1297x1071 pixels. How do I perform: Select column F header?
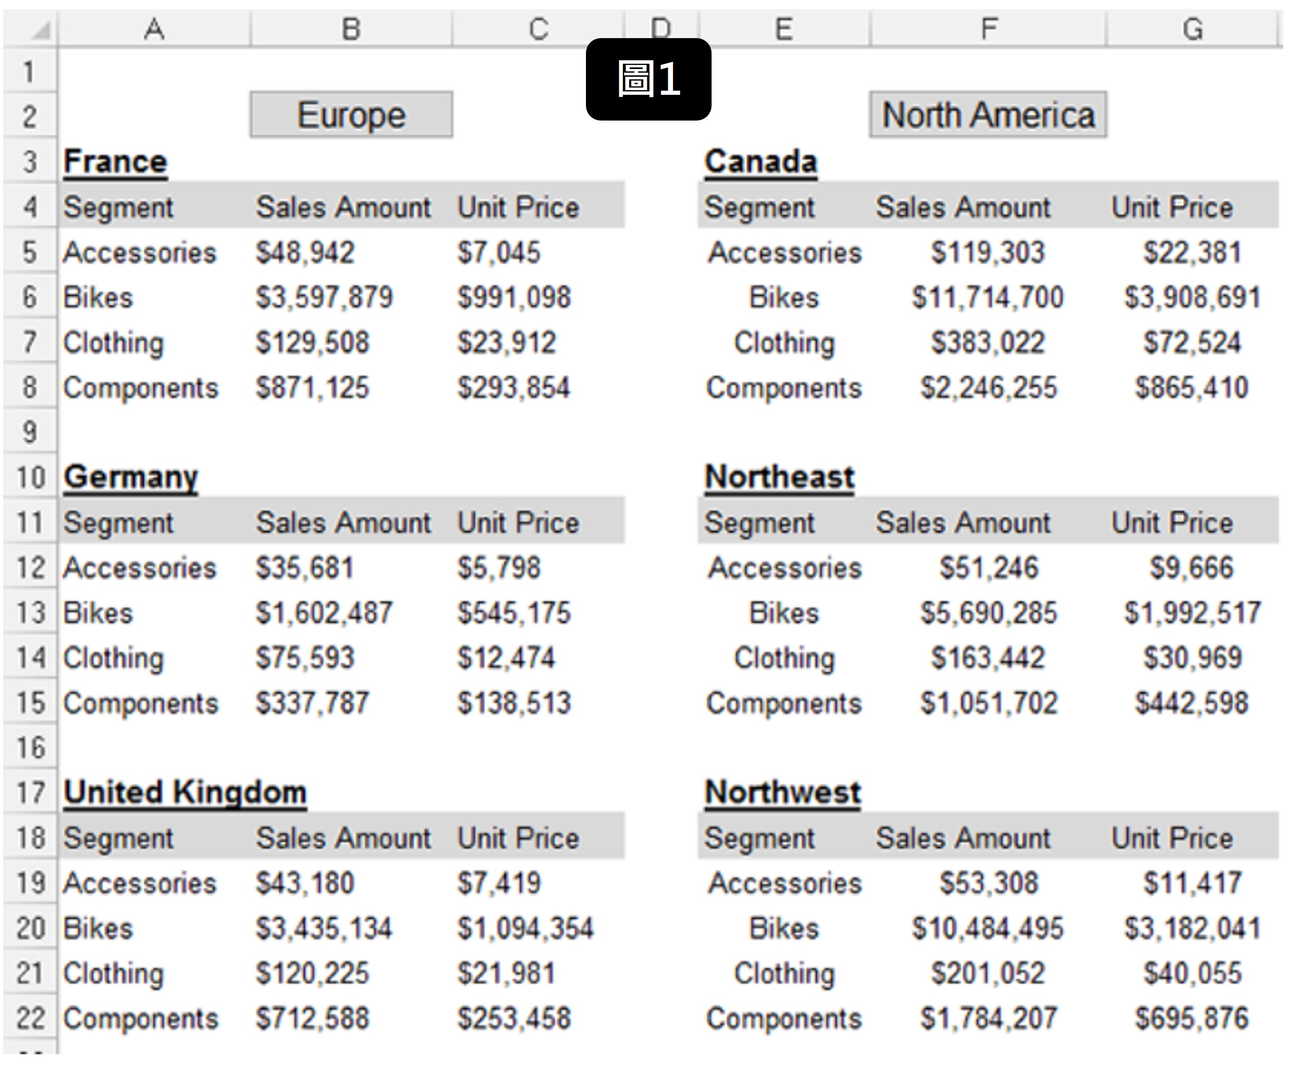[988, 29]
